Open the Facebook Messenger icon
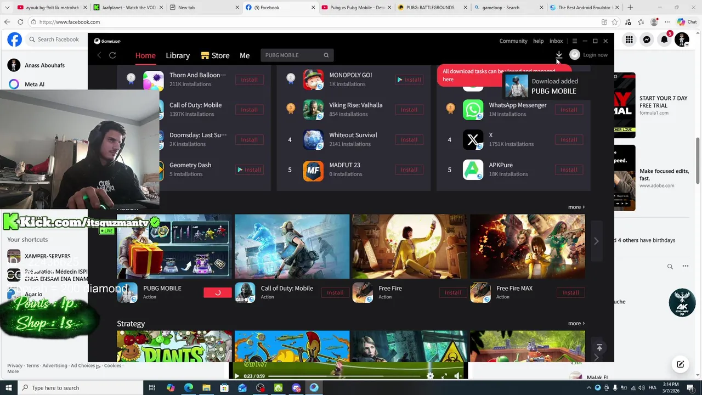The width and height of the screenshot is (702, 395). (647, 39)
